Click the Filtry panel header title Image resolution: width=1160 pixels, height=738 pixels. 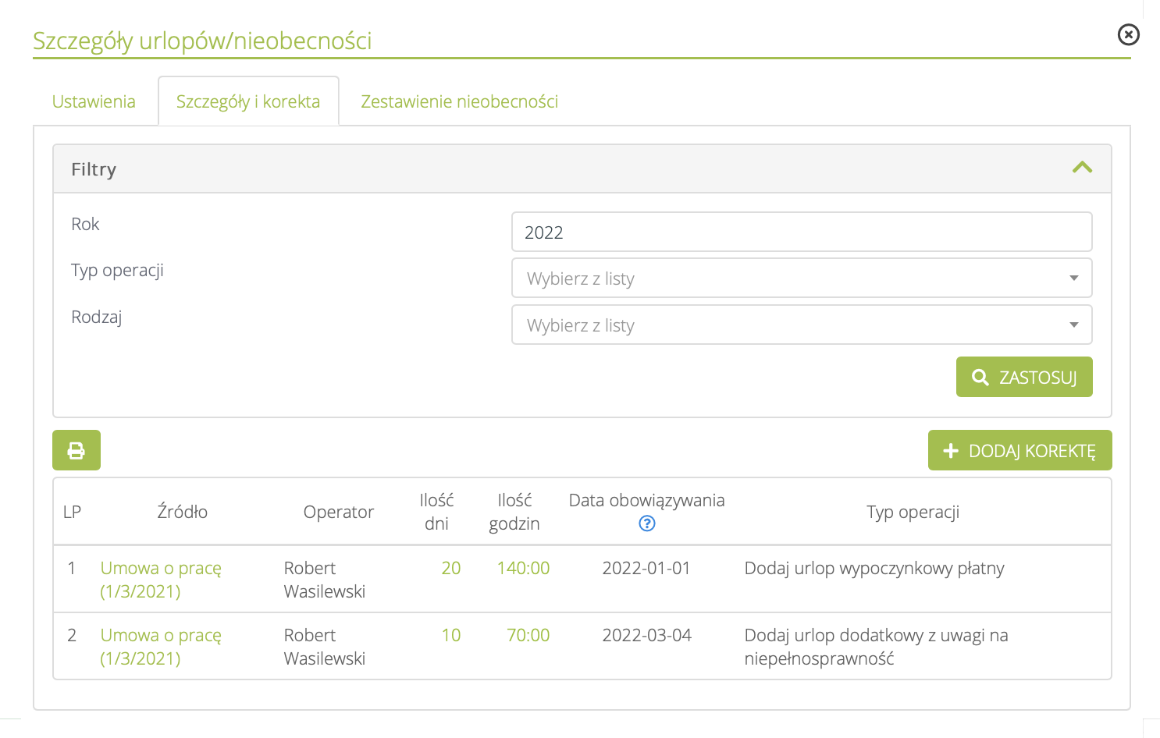[x=94, y=169]
